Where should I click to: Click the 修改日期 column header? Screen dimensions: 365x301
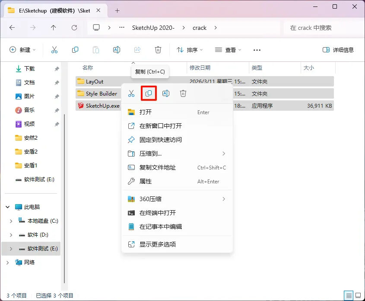pyautogui.click(x=200, y=68)
